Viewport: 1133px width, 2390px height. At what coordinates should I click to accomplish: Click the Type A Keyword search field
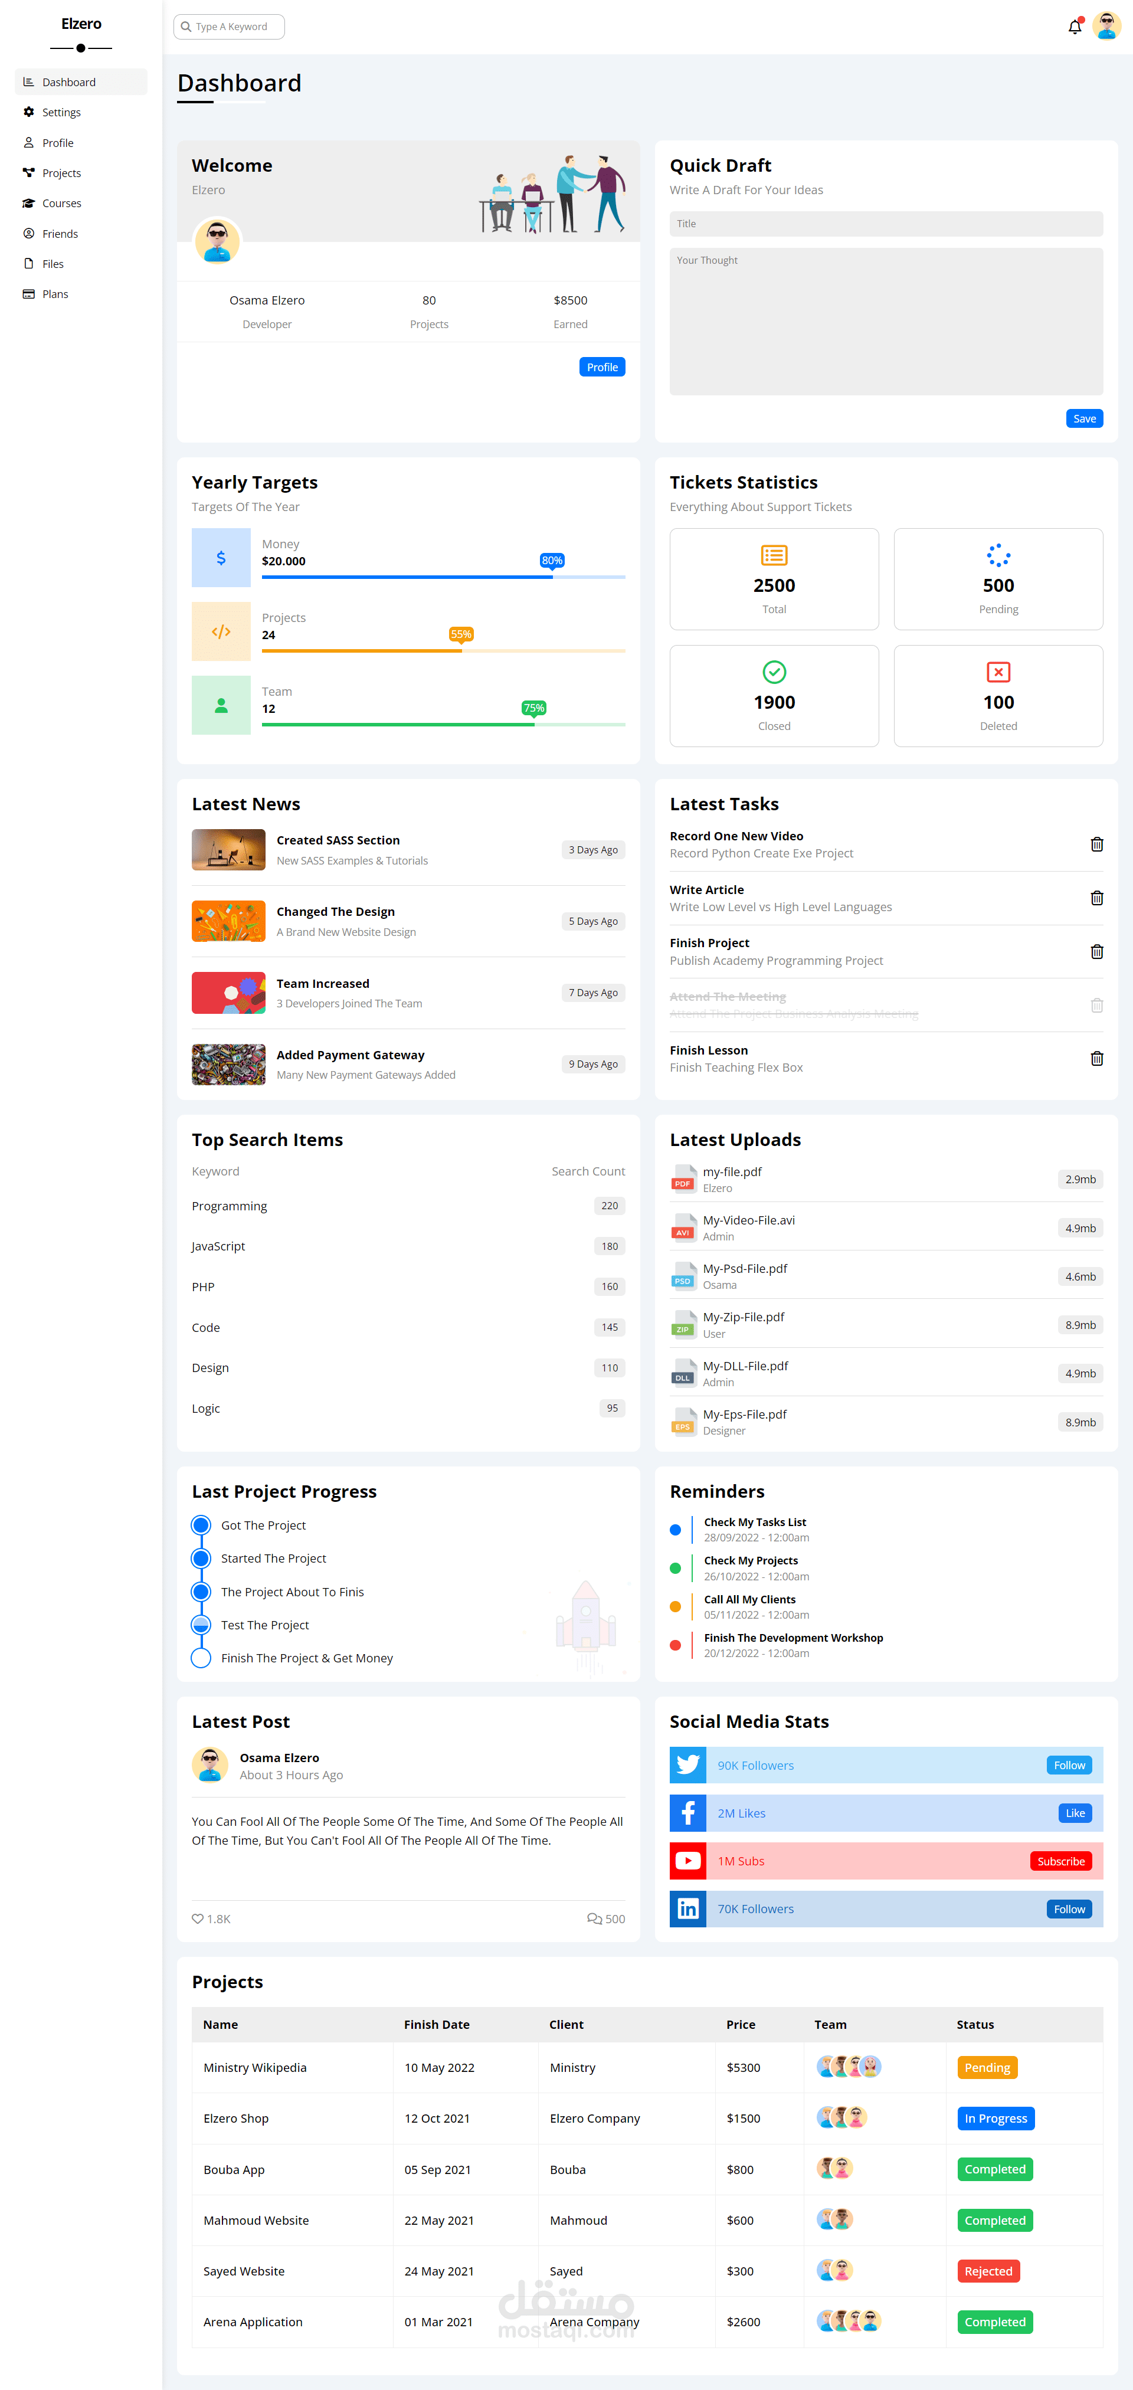tap(228, 27)
